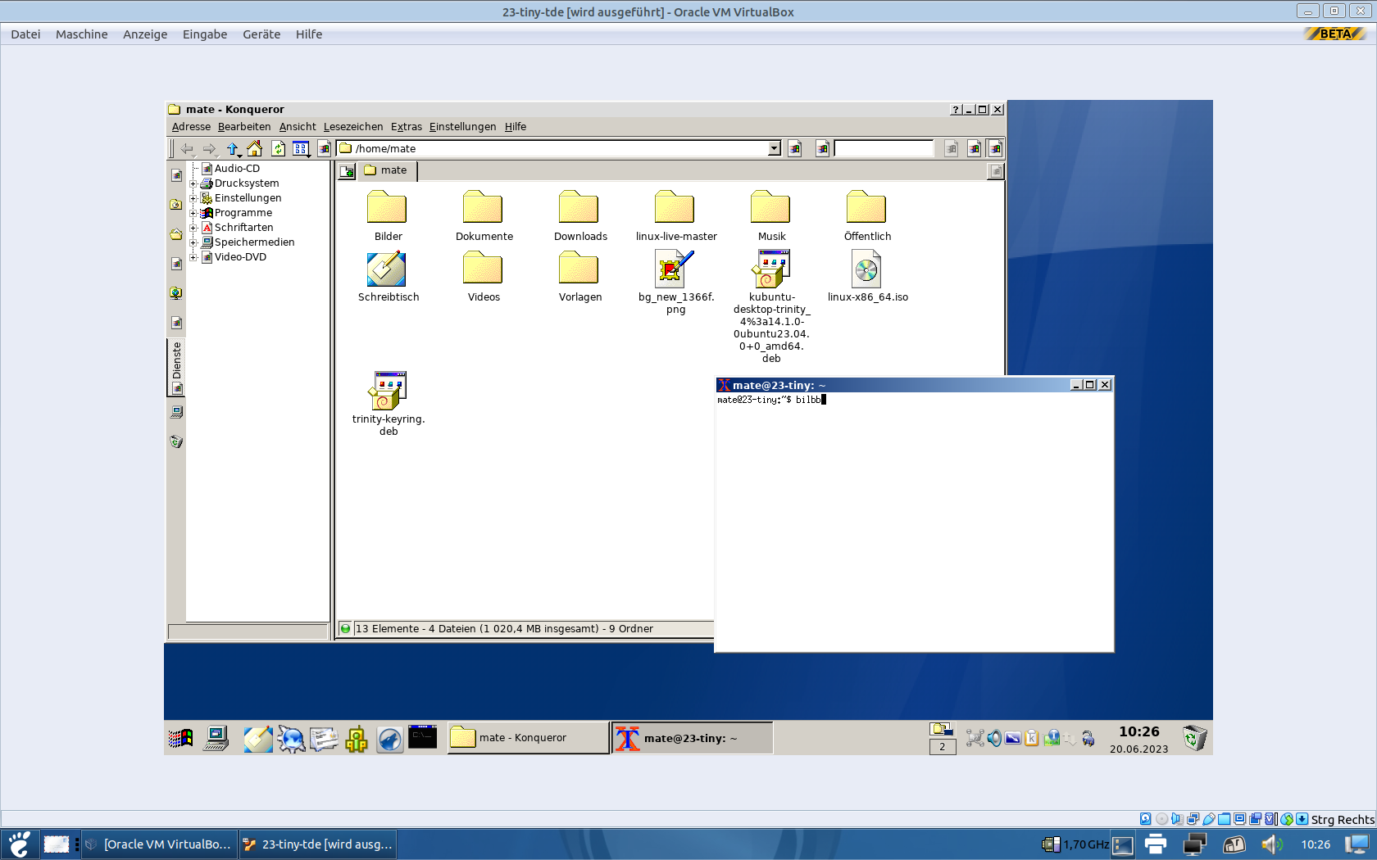Select Audio-CD in the services tree
The image size is (1377, 860).
click(x=237, y=169)
